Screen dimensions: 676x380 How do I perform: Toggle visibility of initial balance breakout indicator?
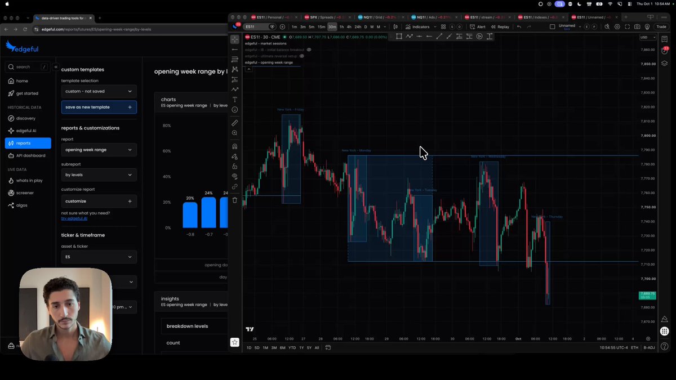(309, 50)
